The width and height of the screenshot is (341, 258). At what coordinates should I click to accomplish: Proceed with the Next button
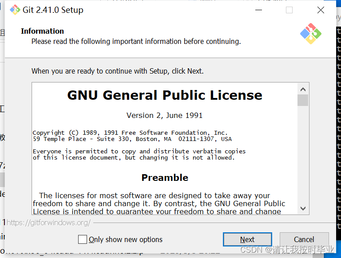tap(247, 239)
